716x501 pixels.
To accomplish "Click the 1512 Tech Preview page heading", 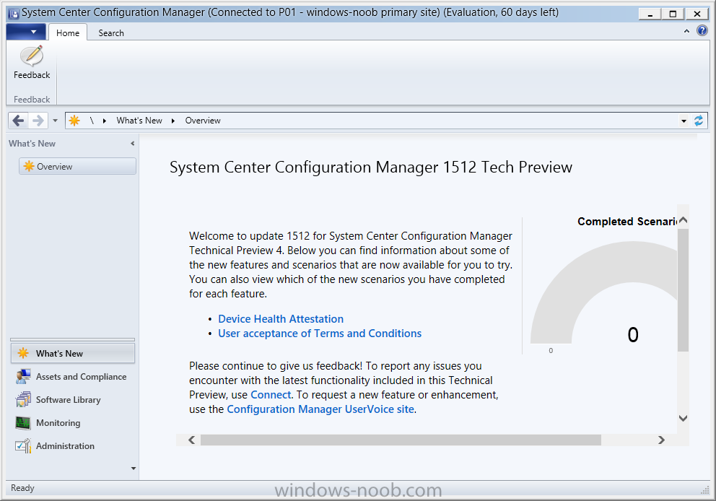I will tap(371, 167).
